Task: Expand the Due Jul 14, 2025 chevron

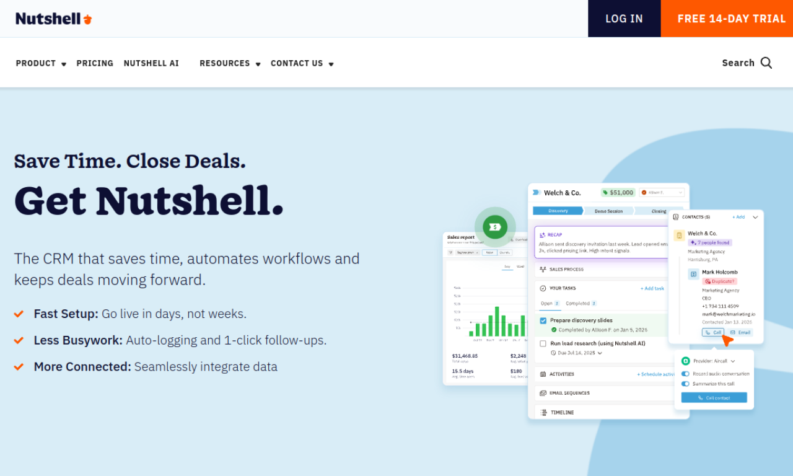Action: [600, 353]
